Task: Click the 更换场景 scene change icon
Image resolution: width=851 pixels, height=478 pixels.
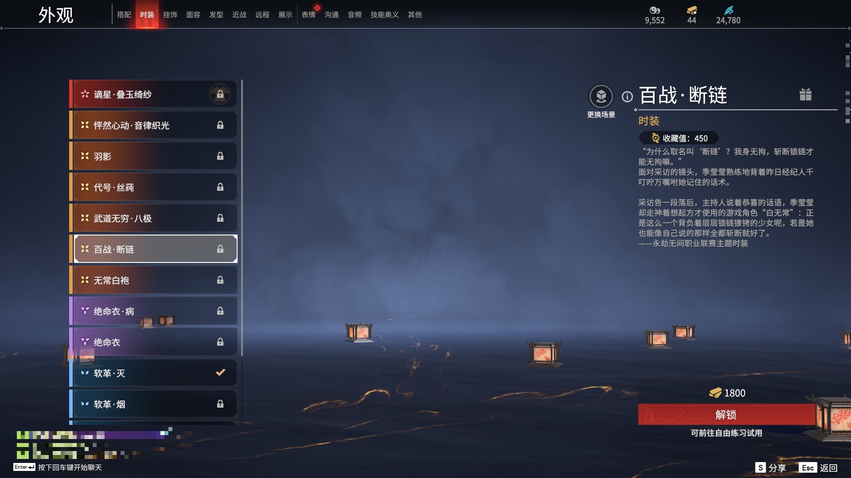Action: click(601, 96)
